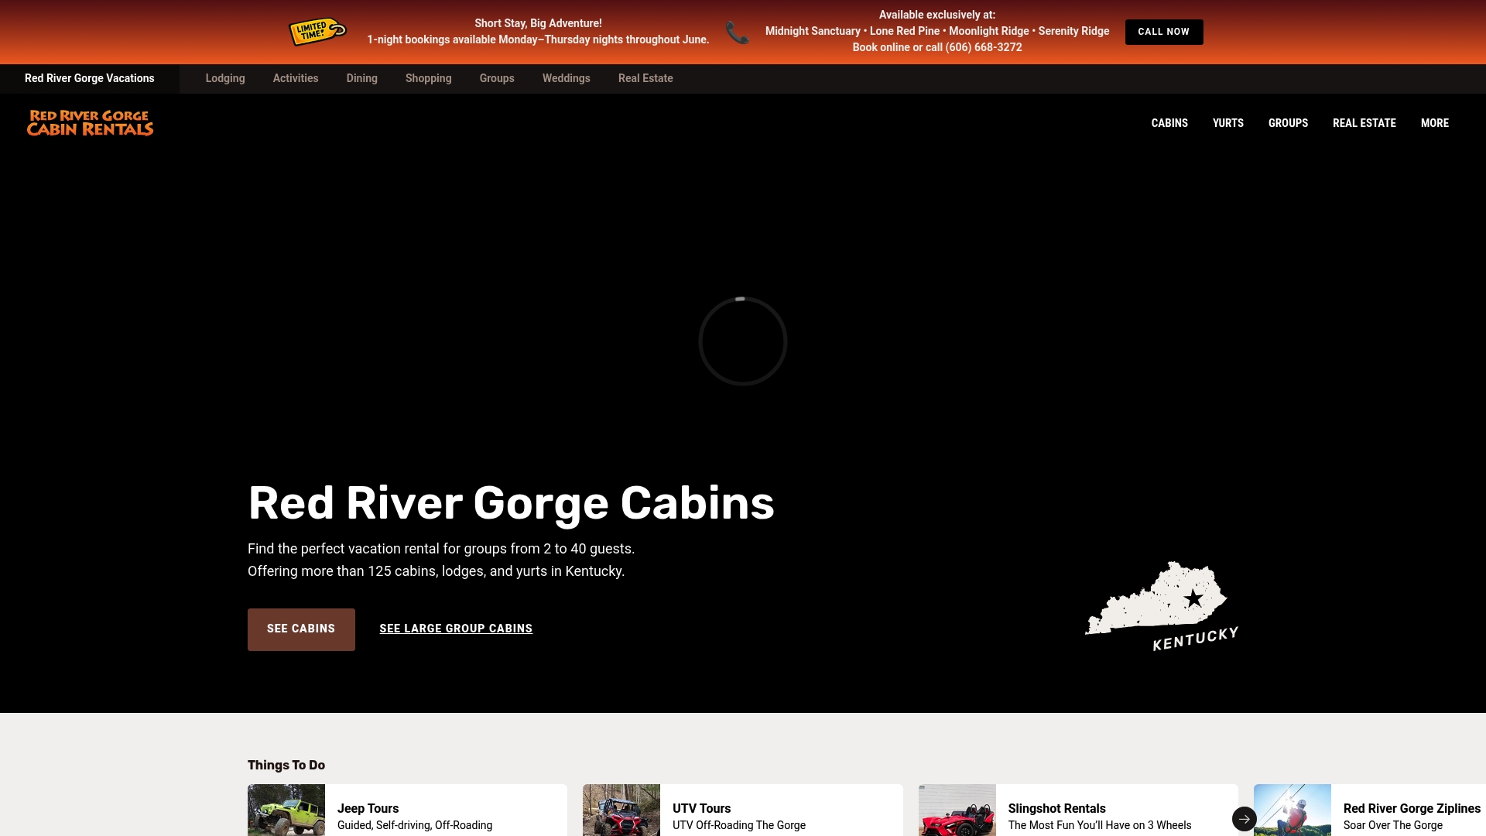Click 'UTV Off-Roading The Gorge' subtitle
This screenshot has width=1486, height=836.
click(739, 825)
